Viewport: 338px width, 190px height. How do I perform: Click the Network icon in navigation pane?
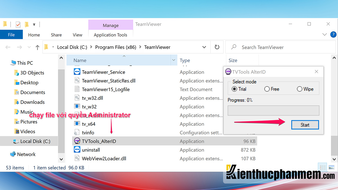pos(13,154)
